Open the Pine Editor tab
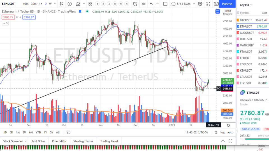 coord(59,141)
